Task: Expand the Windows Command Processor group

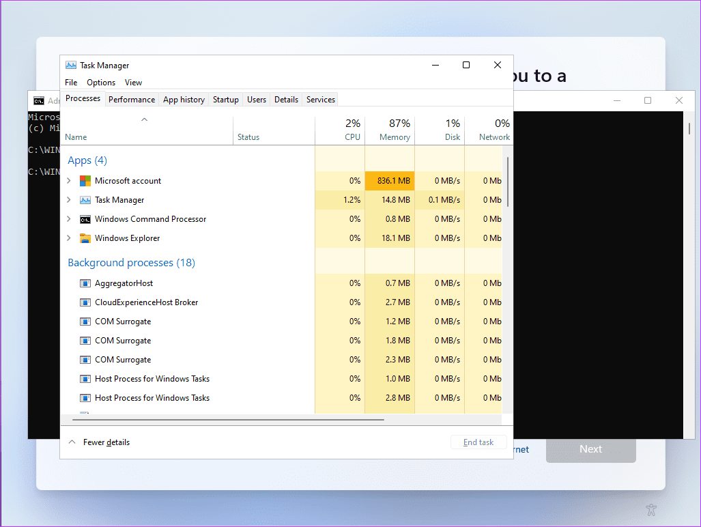Action: [68, 219]
